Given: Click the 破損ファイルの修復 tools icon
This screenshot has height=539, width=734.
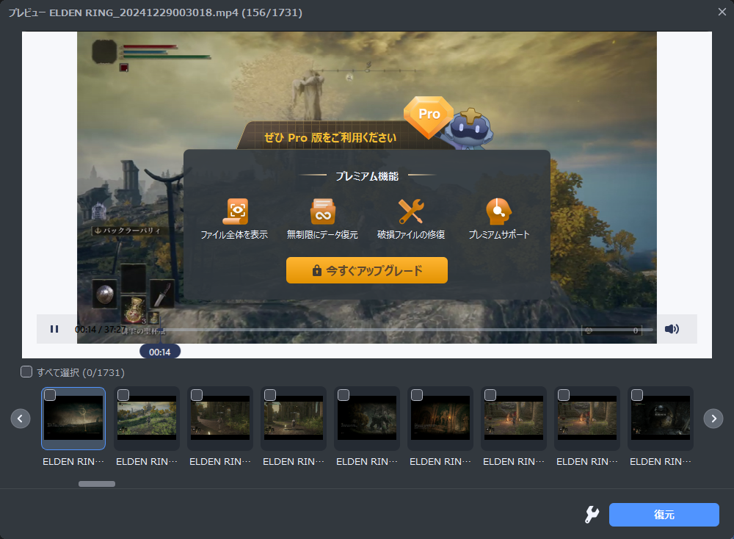Looking at the screenshot, I should point(411,211).
